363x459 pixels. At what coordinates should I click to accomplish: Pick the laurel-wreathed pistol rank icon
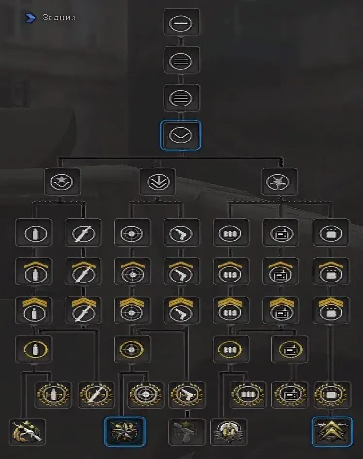point(187,395)
